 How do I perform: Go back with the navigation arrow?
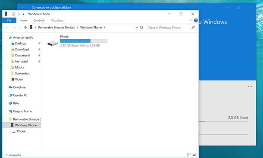coord(7,28)
